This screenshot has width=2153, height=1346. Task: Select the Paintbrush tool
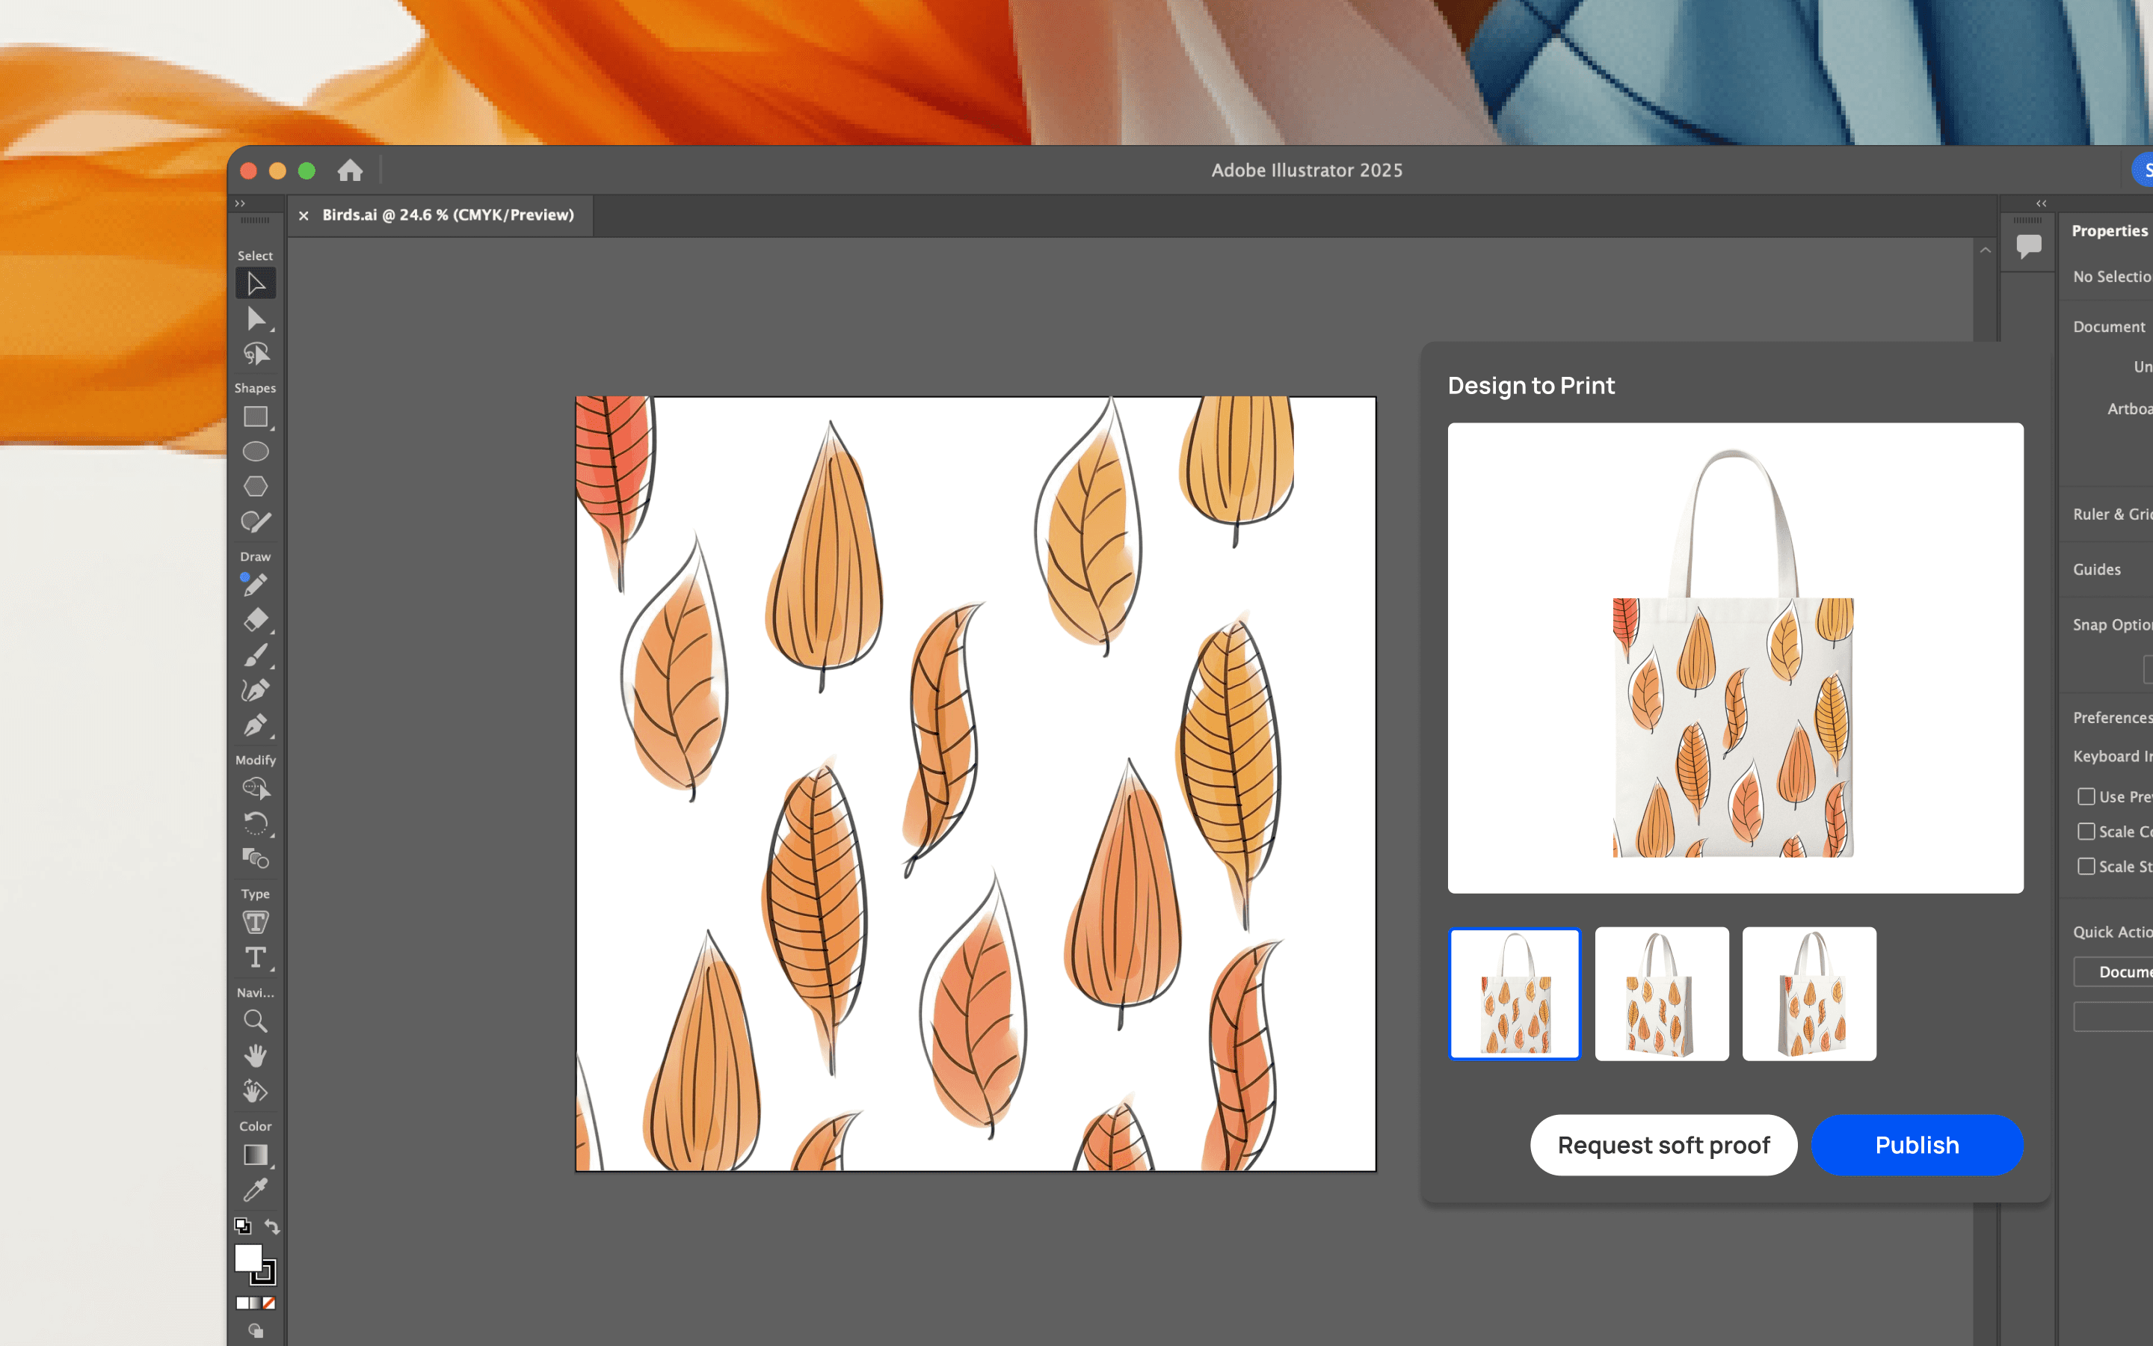tap(256, 655)
